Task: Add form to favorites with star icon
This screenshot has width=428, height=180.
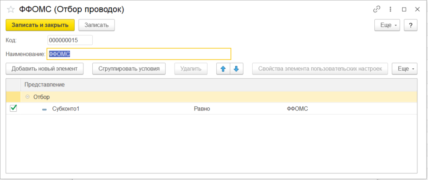Action: 11,9
